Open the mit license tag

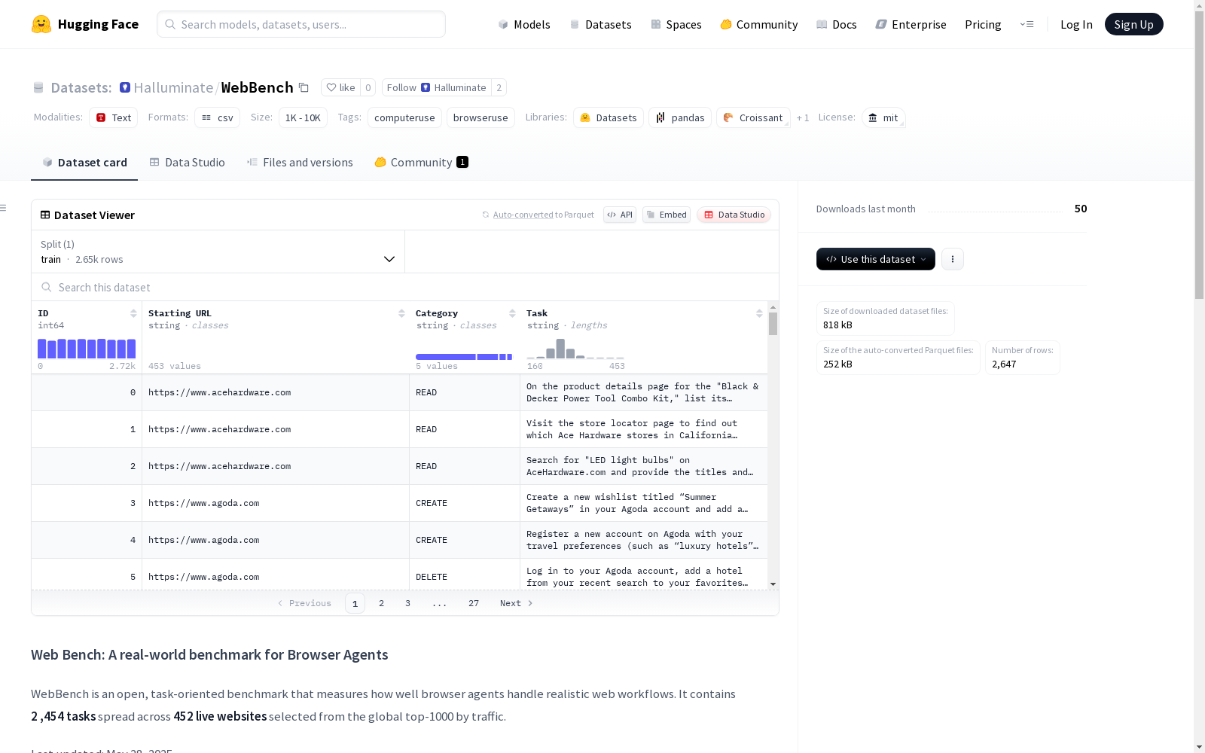883,117
